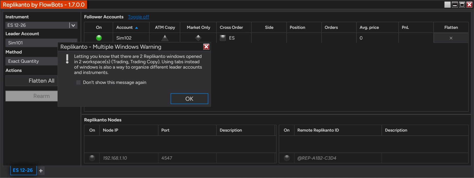Enable Cross Order checkbox for ES
Screen dimensions: 474x178
click(x=223, y=38)
